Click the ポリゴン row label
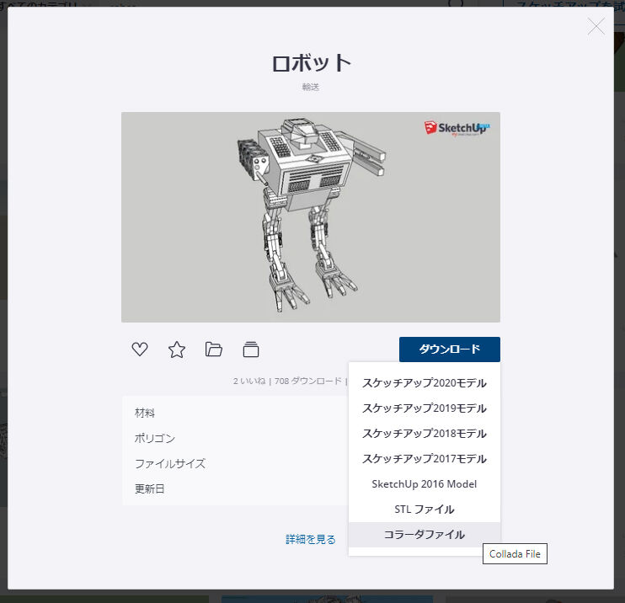Image resolution: width=625 pixels, height=603 pixels. tap(155, 439)
